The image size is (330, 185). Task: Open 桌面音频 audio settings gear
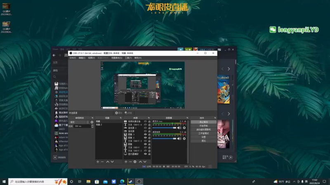pos(184,139)
